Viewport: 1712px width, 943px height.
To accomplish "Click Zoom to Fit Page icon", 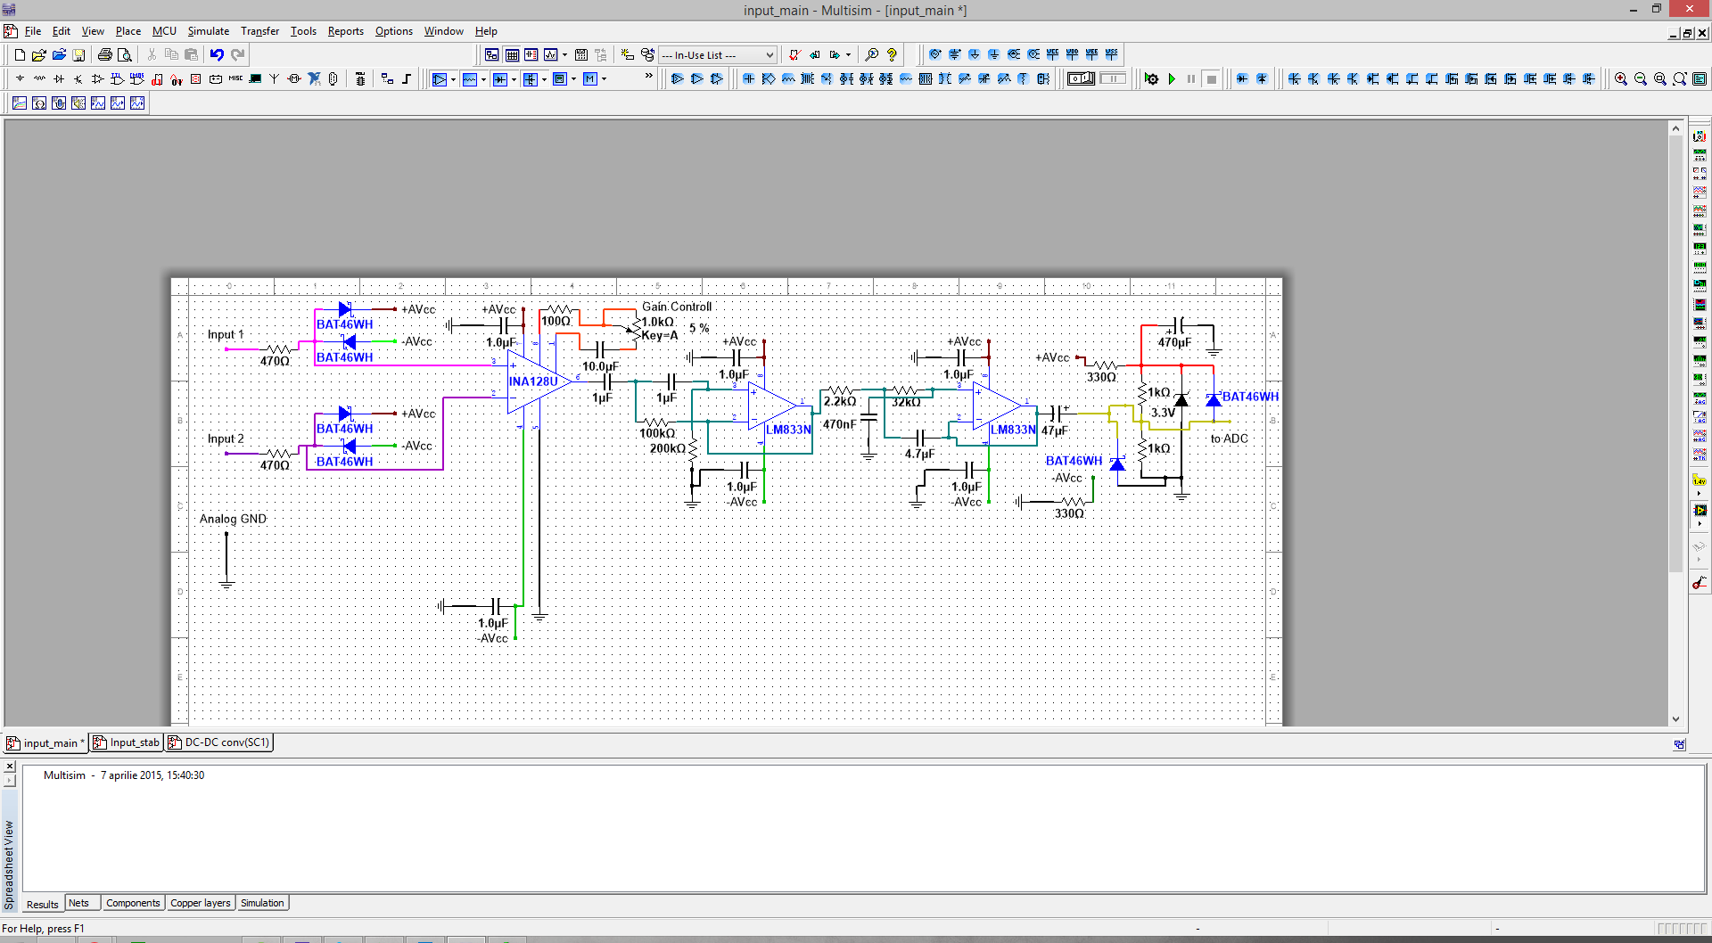I will 1680,79.
